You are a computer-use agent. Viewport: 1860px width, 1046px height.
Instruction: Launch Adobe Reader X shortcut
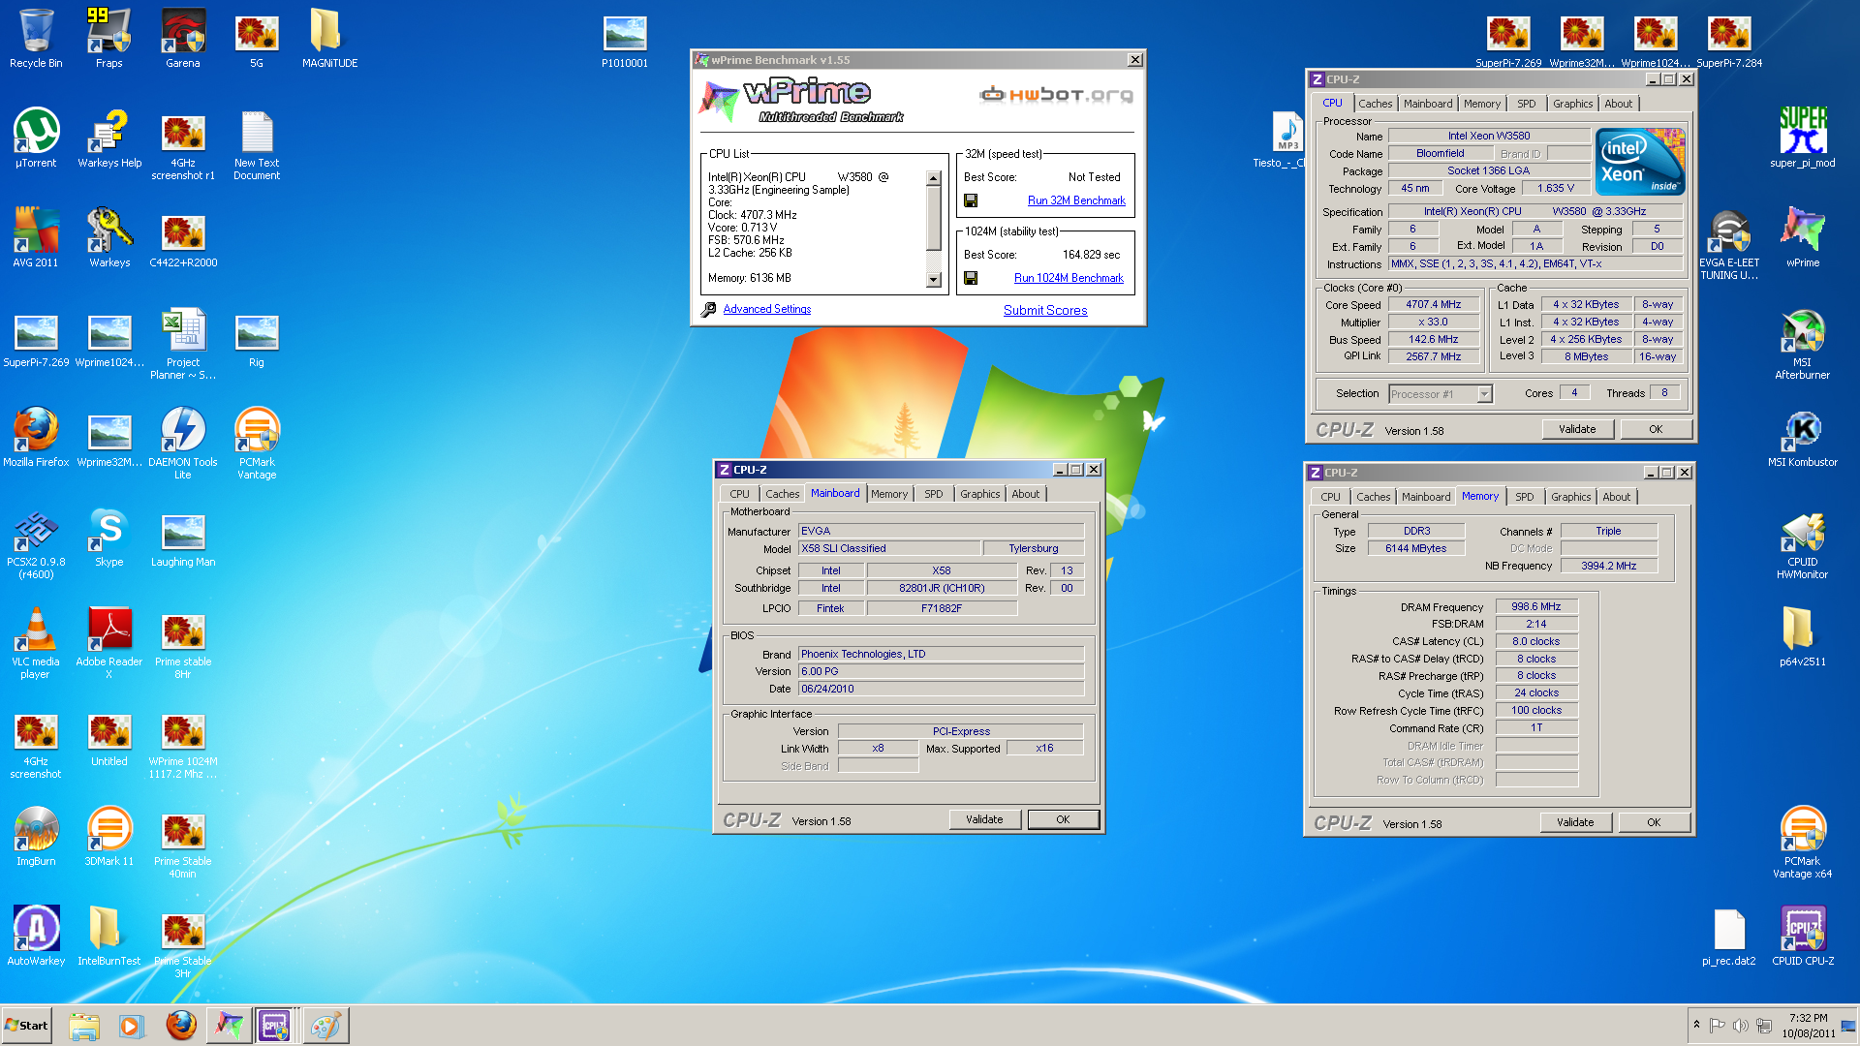click(x=108, y=643)
